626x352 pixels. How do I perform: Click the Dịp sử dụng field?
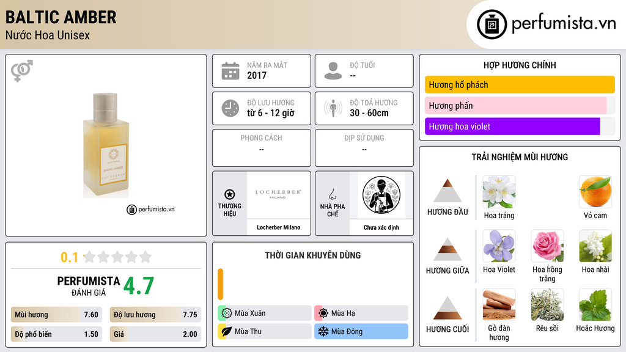pos(364,148)
